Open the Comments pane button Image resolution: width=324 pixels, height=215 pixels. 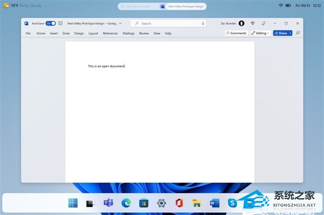point(237,33)
